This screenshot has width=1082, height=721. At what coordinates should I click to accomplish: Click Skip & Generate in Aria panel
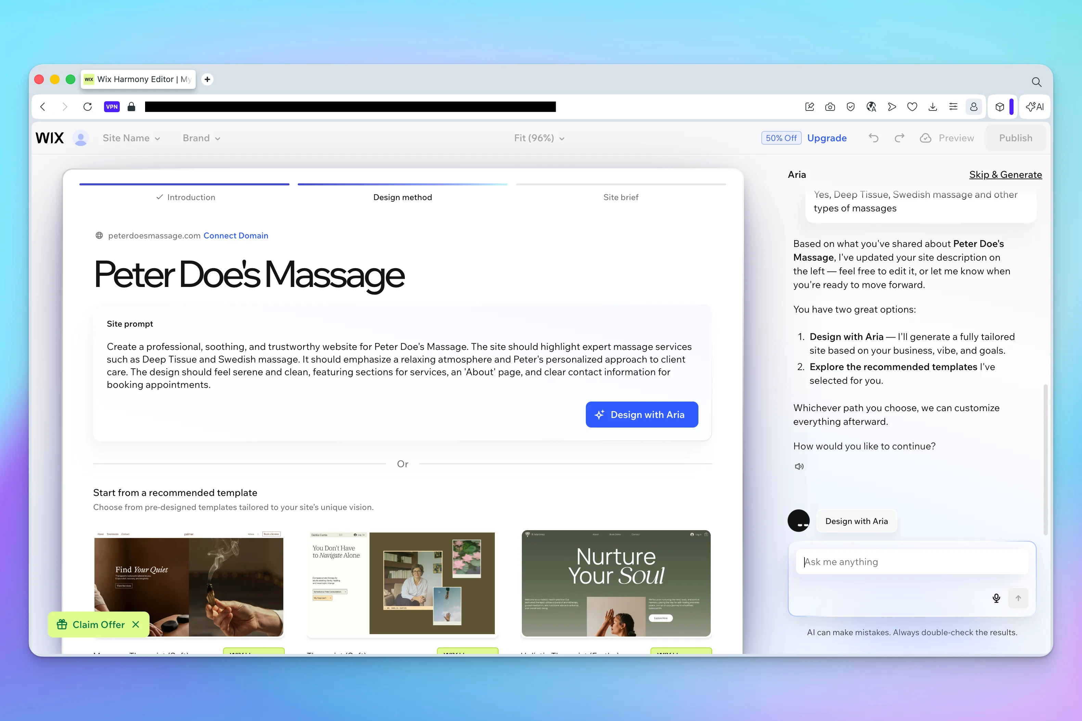point(1006,175)
